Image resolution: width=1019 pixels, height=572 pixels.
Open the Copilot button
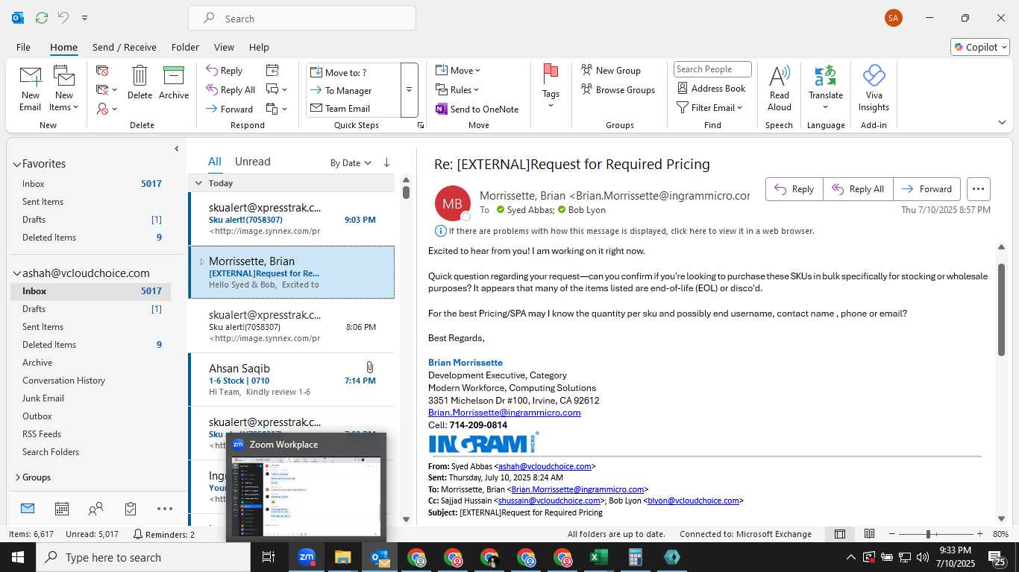(x=980, y=47)
